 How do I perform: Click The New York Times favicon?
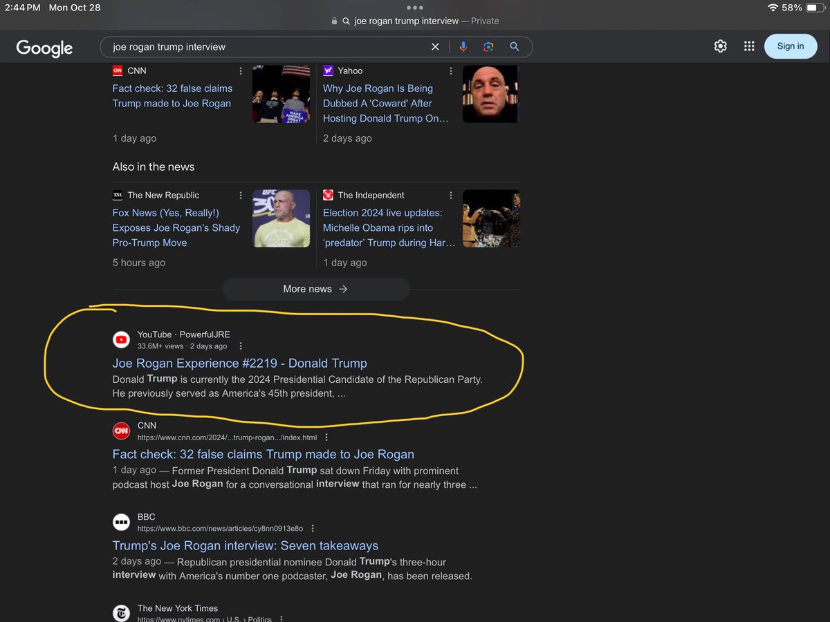(x=122, y=612)
